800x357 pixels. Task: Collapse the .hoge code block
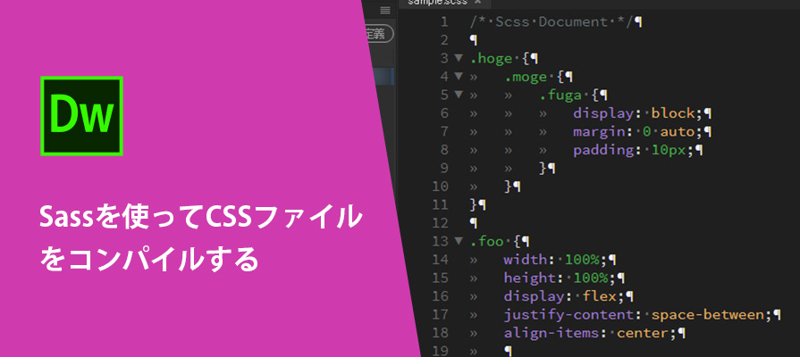coord(459,58)
